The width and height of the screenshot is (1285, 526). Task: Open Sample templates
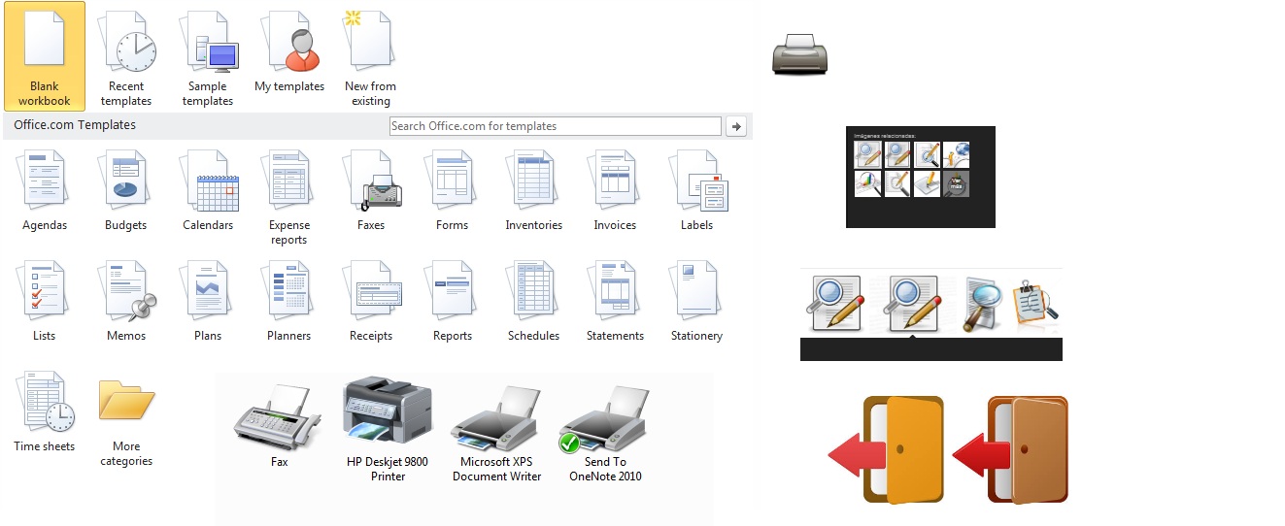pos(208,55)
